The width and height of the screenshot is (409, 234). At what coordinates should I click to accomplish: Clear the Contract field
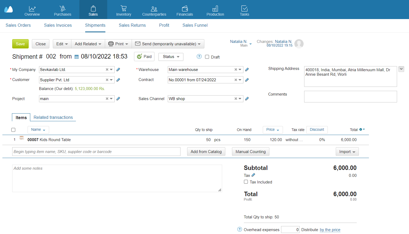(x=236, y=80)
